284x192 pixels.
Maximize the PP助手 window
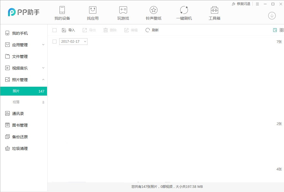tap(273, 4)
